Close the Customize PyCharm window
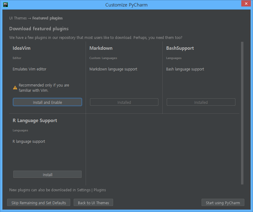Viewport: 253px width, 212px height. click(246, 4)
